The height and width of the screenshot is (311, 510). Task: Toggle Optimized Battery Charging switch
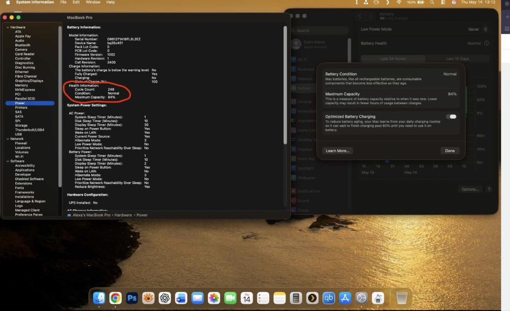point(451,117)
